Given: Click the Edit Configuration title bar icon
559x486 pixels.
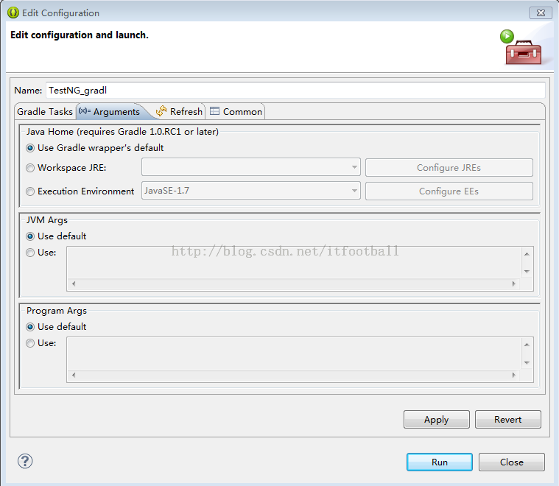Looking at the screenshot, I should [13, 13].
